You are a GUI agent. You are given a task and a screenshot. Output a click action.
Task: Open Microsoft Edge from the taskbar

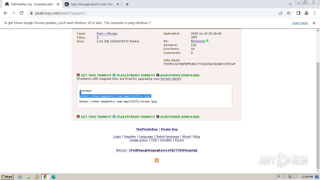tap(54, 177)
